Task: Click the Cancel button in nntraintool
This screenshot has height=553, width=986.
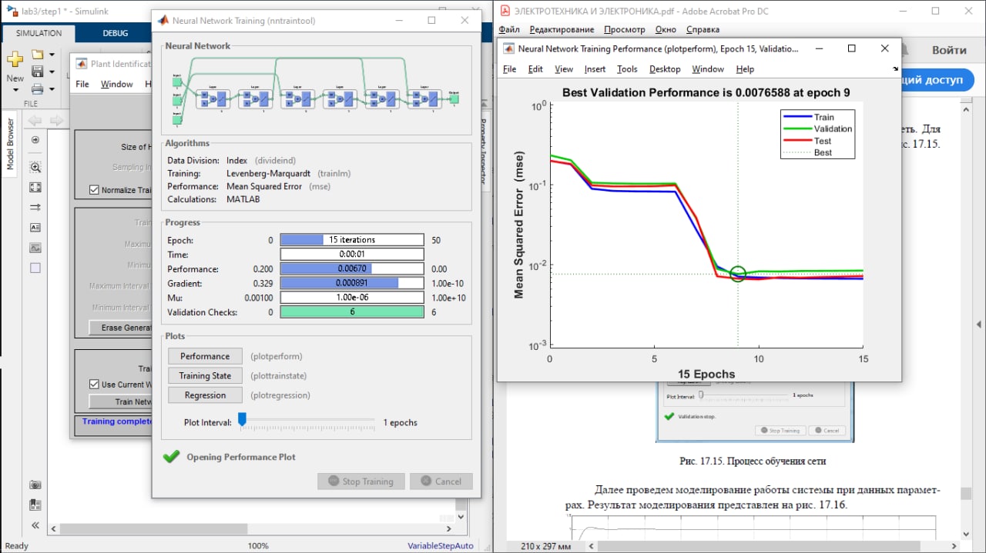Action: [441, 481]
